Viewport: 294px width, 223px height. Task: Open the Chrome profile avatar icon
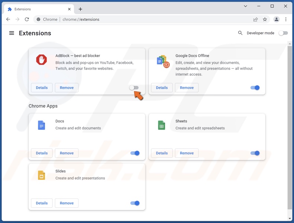pyautogui.click(x=276, y=19)
